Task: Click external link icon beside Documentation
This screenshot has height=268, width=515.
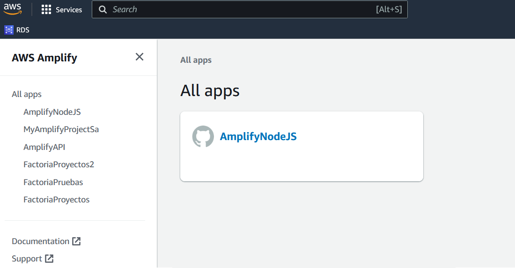Action: coord(76,241)
